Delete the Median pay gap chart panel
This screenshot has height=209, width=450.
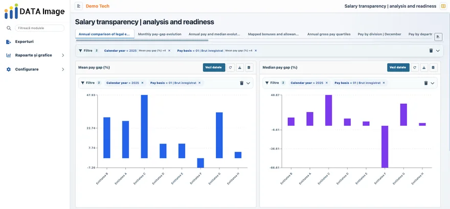pos(433,67)
